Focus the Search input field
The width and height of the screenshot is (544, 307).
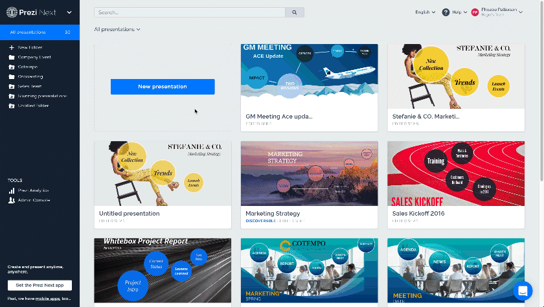pos(190,12)
